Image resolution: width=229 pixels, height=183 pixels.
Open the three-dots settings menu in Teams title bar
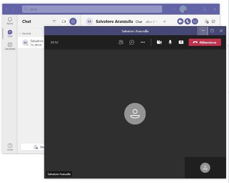(174, 9)
